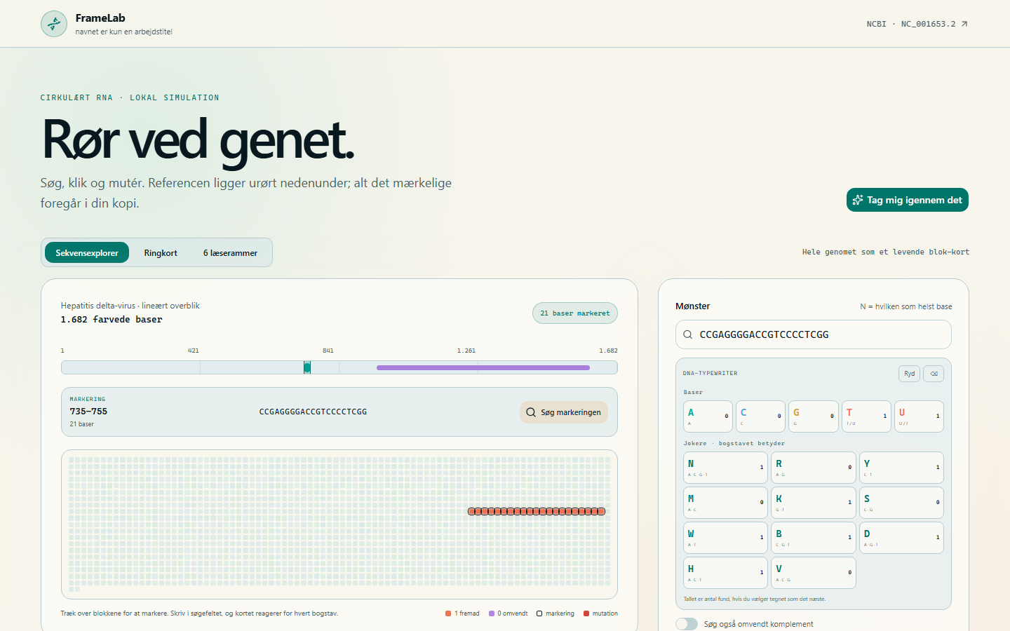Click the '1.682 farvede baser' heading
1010x631 pixels.
(x=112, y=319)
